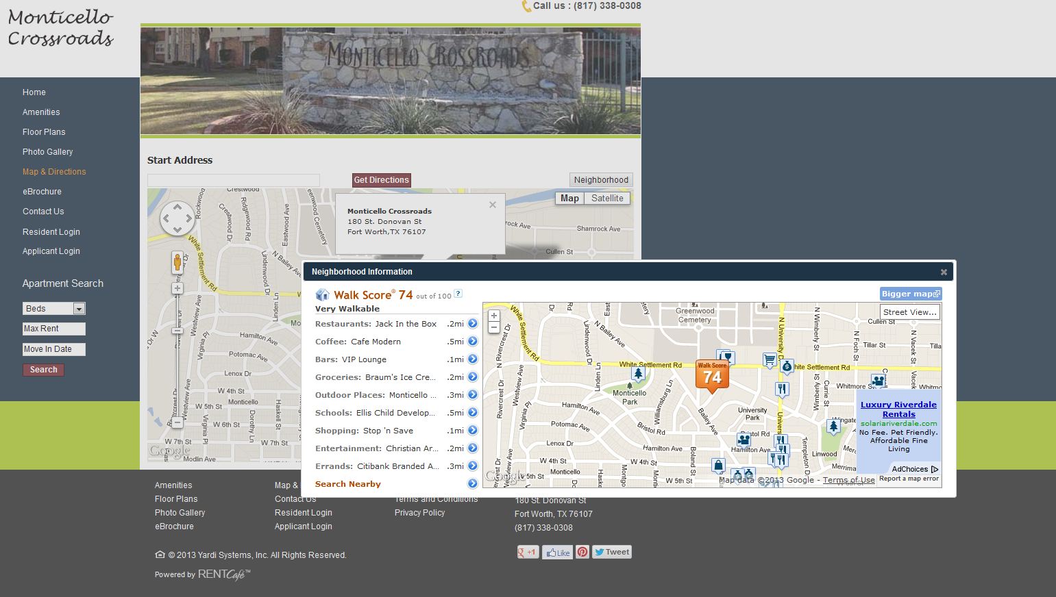Open Applicant Login in the sidebar

[x=51, y=251]
